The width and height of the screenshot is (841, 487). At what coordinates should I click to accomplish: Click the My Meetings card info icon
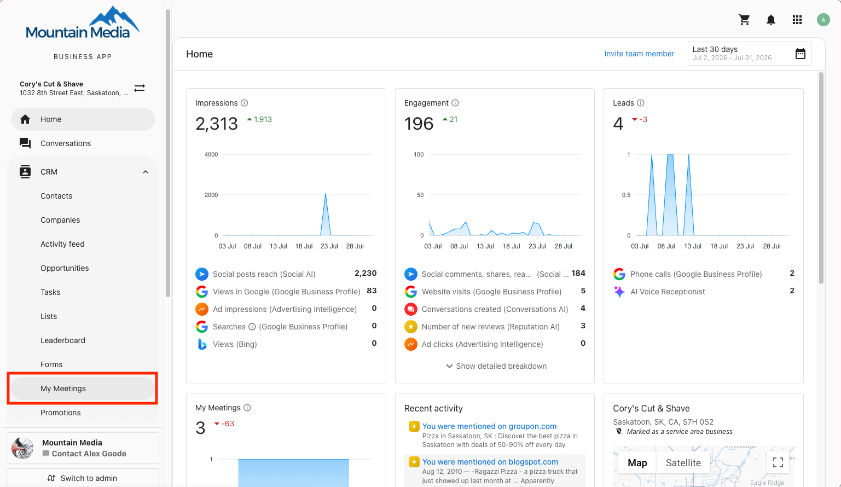coord(247,408)
